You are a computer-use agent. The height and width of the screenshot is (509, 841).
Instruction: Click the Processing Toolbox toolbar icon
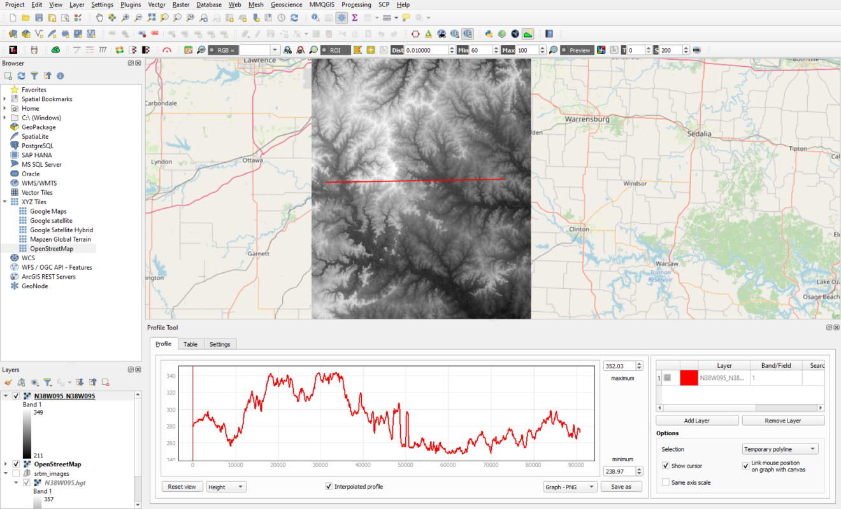tap(342, 18)
